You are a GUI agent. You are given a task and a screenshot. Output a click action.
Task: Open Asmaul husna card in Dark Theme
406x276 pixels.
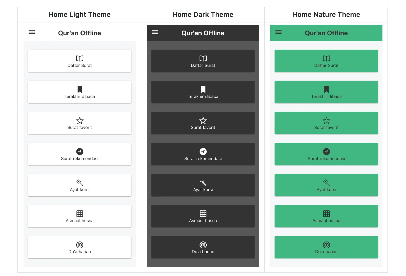(203, 216)
